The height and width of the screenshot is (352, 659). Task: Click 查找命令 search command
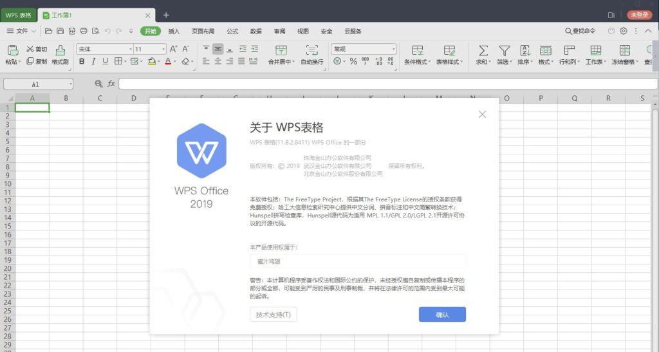(x=580, y=31)
